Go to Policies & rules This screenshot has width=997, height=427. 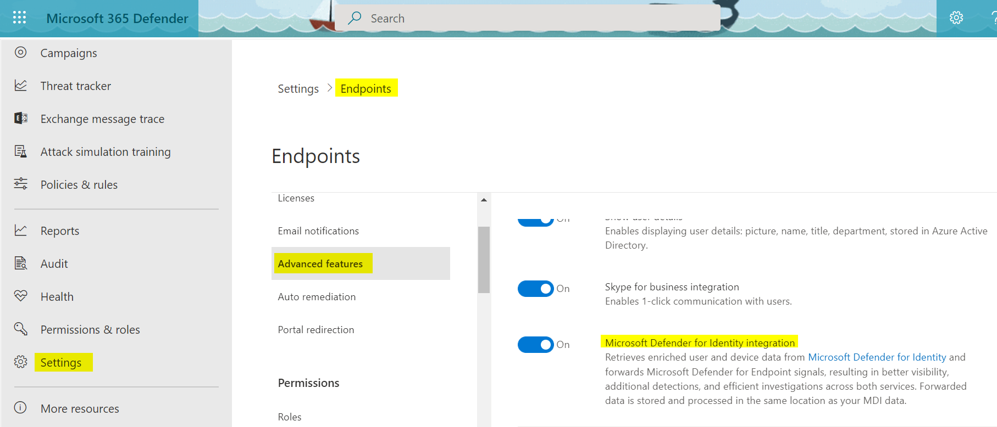click(x=79, y=185)
